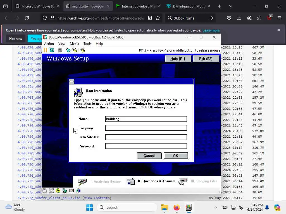This screenshot has height=214, width=286.
Task: Open the Tools menu in 86Box
Action: (x=87, y=44)
